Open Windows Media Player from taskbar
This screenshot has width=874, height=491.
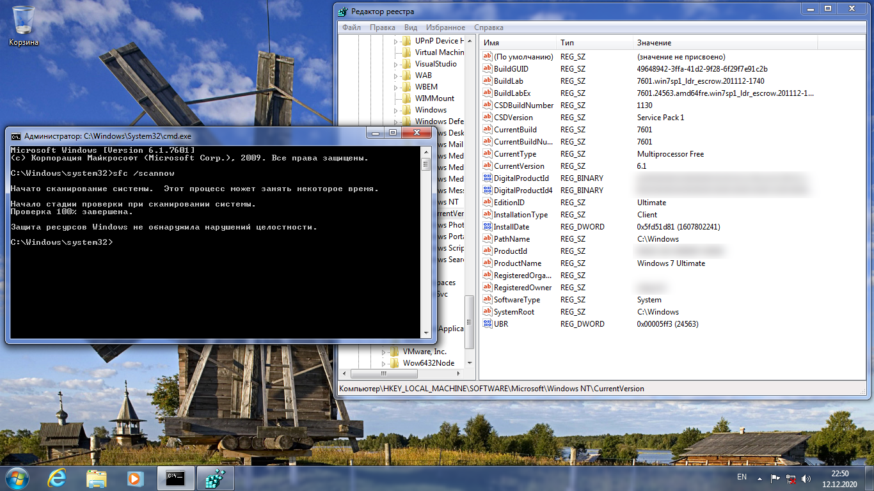tap(135, 478)
